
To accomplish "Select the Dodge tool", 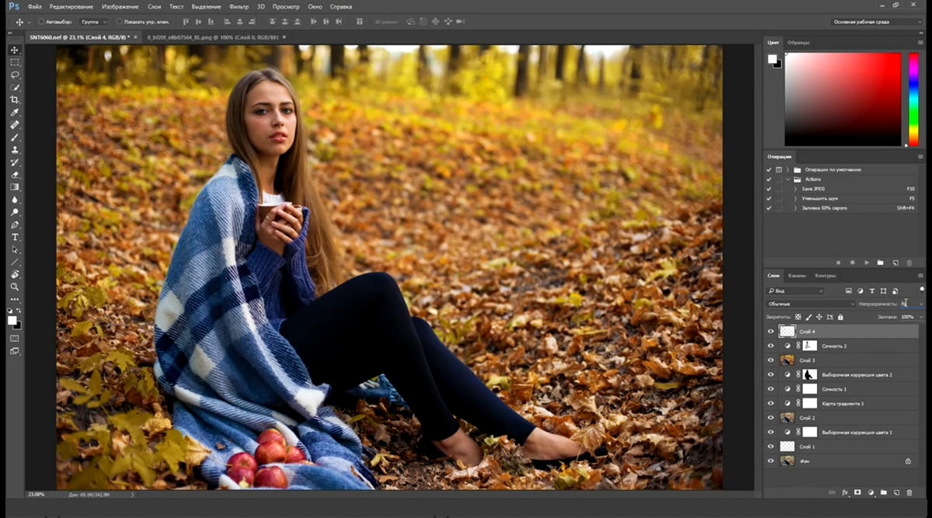I will pos(15,212).
